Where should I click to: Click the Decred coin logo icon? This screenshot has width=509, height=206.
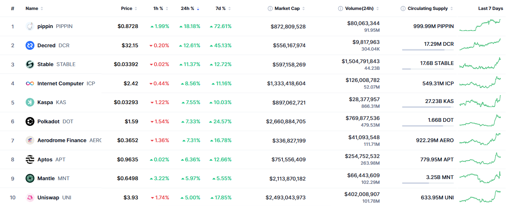pyautogui.click(x=30, y=45)
